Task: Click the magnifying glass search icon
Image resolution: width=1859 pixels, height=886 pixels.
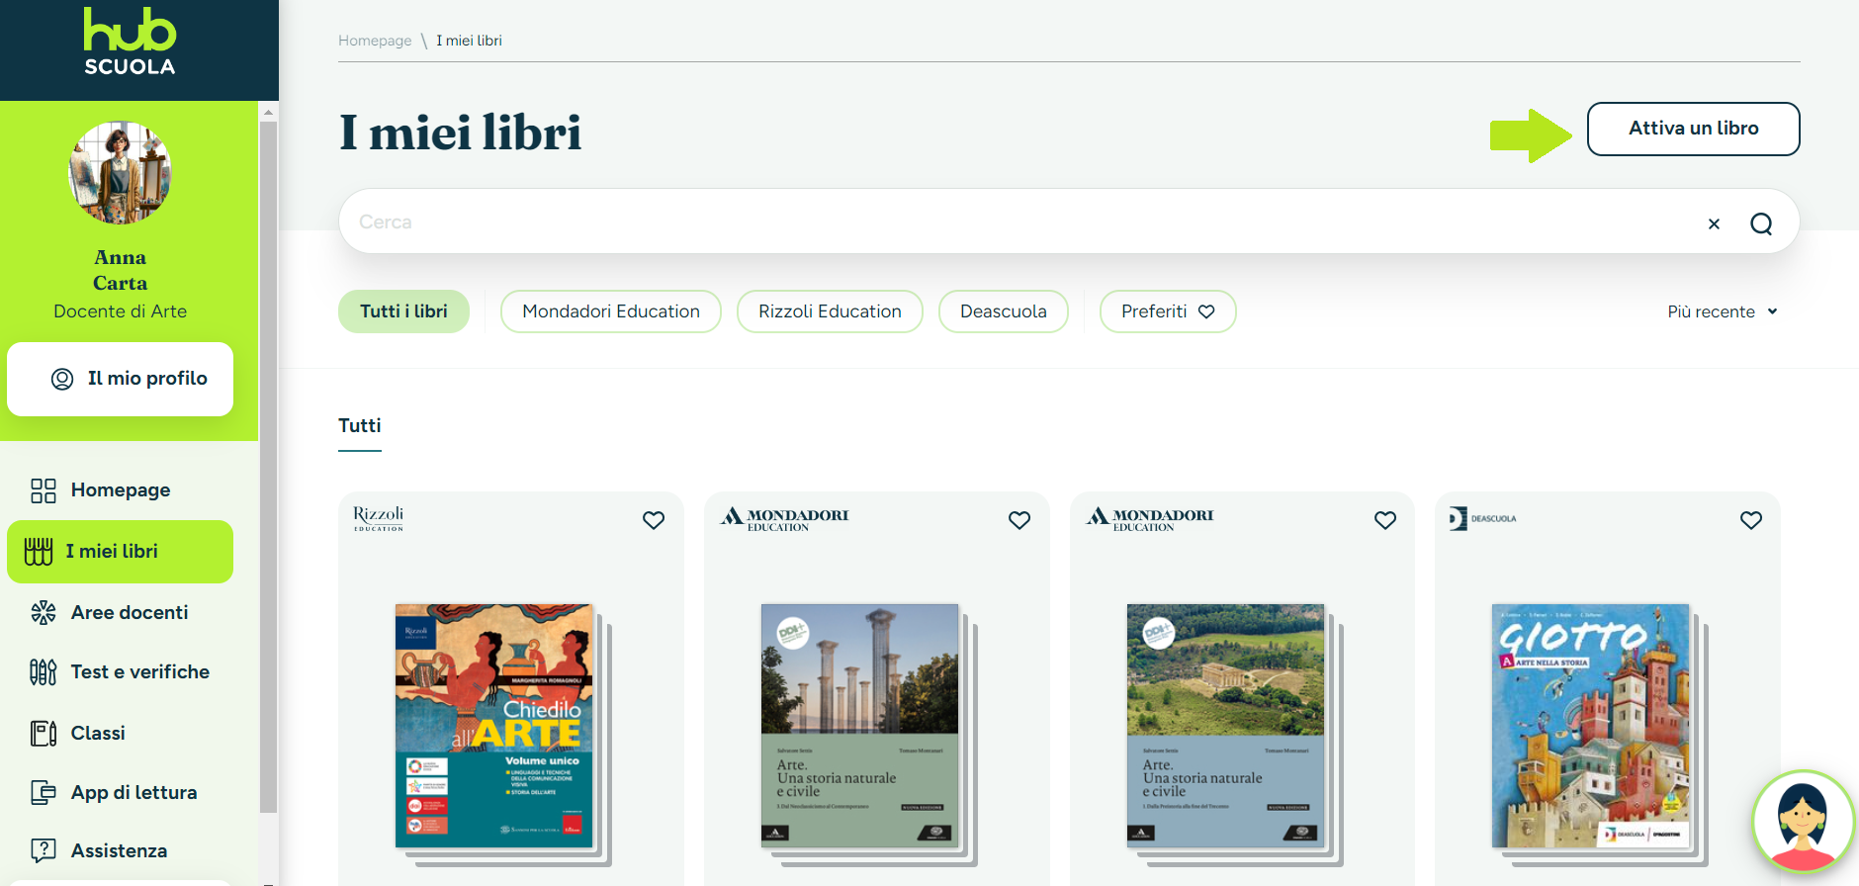Action: click(1761, 224)
